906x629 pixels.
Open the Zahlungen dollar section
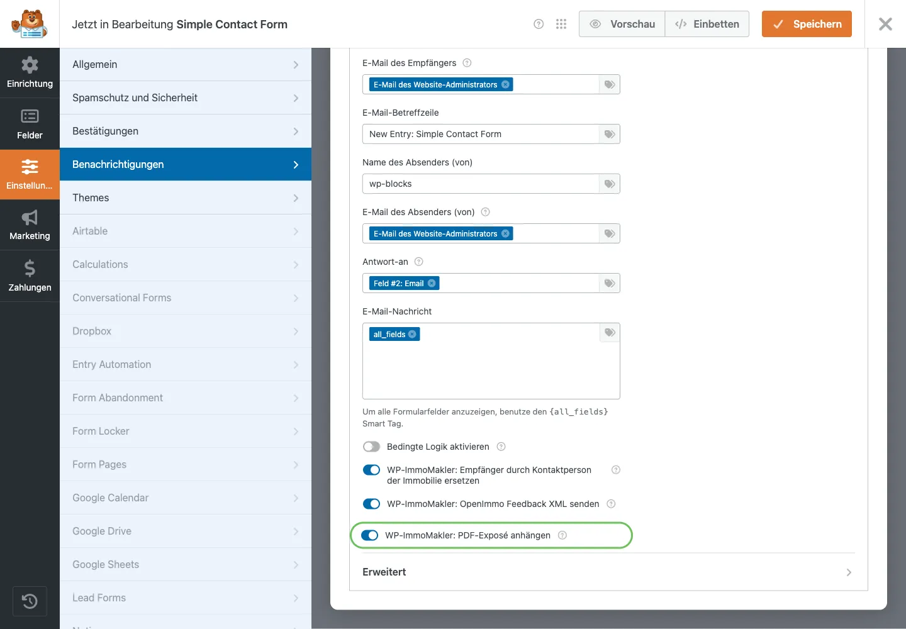(x=30, y=276)
